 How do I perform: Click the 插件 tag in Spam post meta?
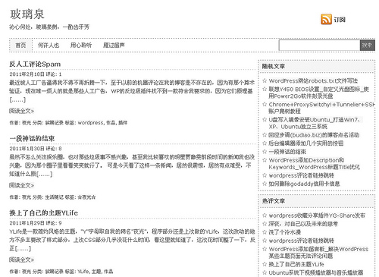click(123, 123)
